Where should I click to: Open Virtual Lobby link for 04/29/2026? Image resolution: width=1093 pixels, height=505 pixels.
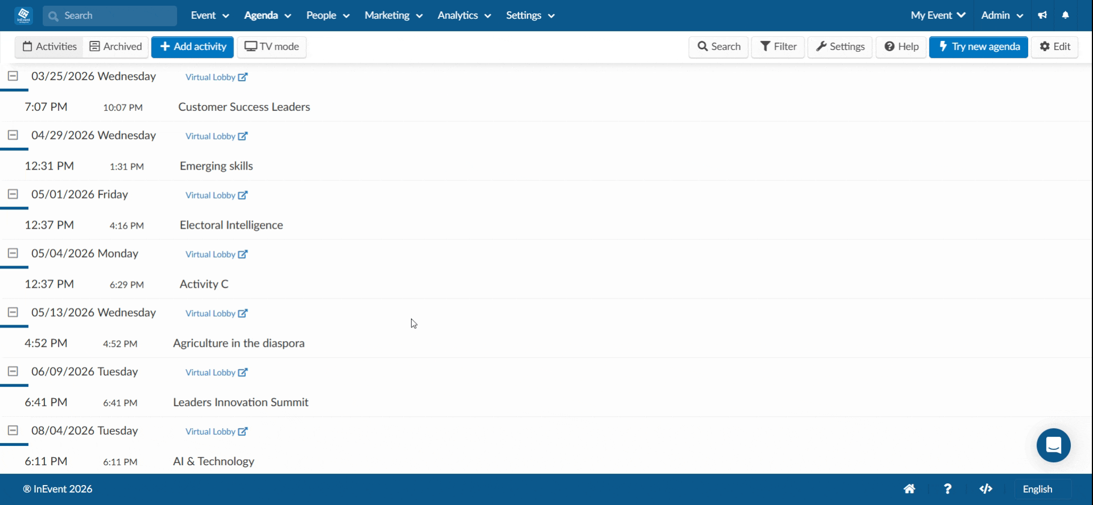[x=216, y=136]
